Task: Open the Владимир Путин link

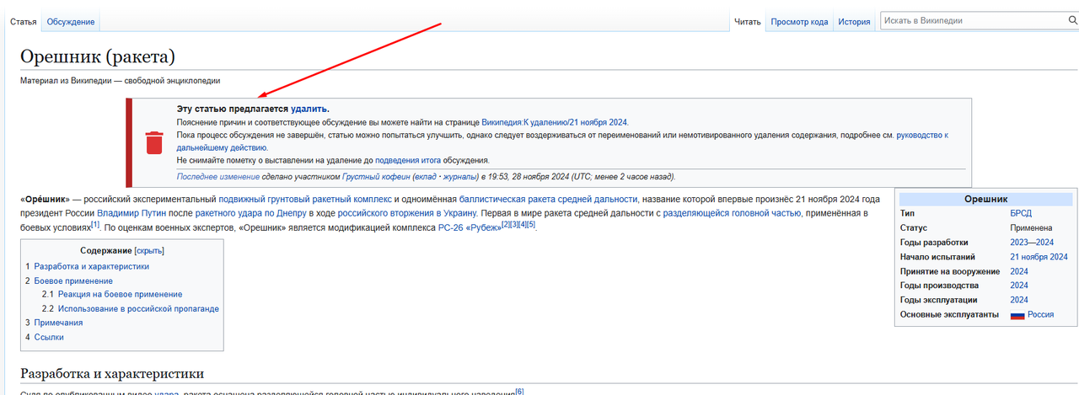Action: [x=132, y=213]
